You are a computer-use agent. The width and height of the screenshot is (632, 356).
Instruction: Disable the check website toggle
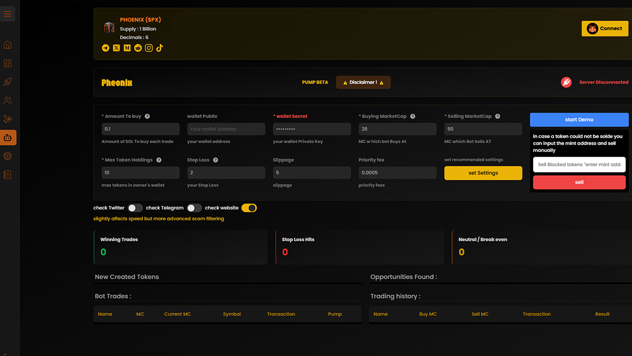249,208
